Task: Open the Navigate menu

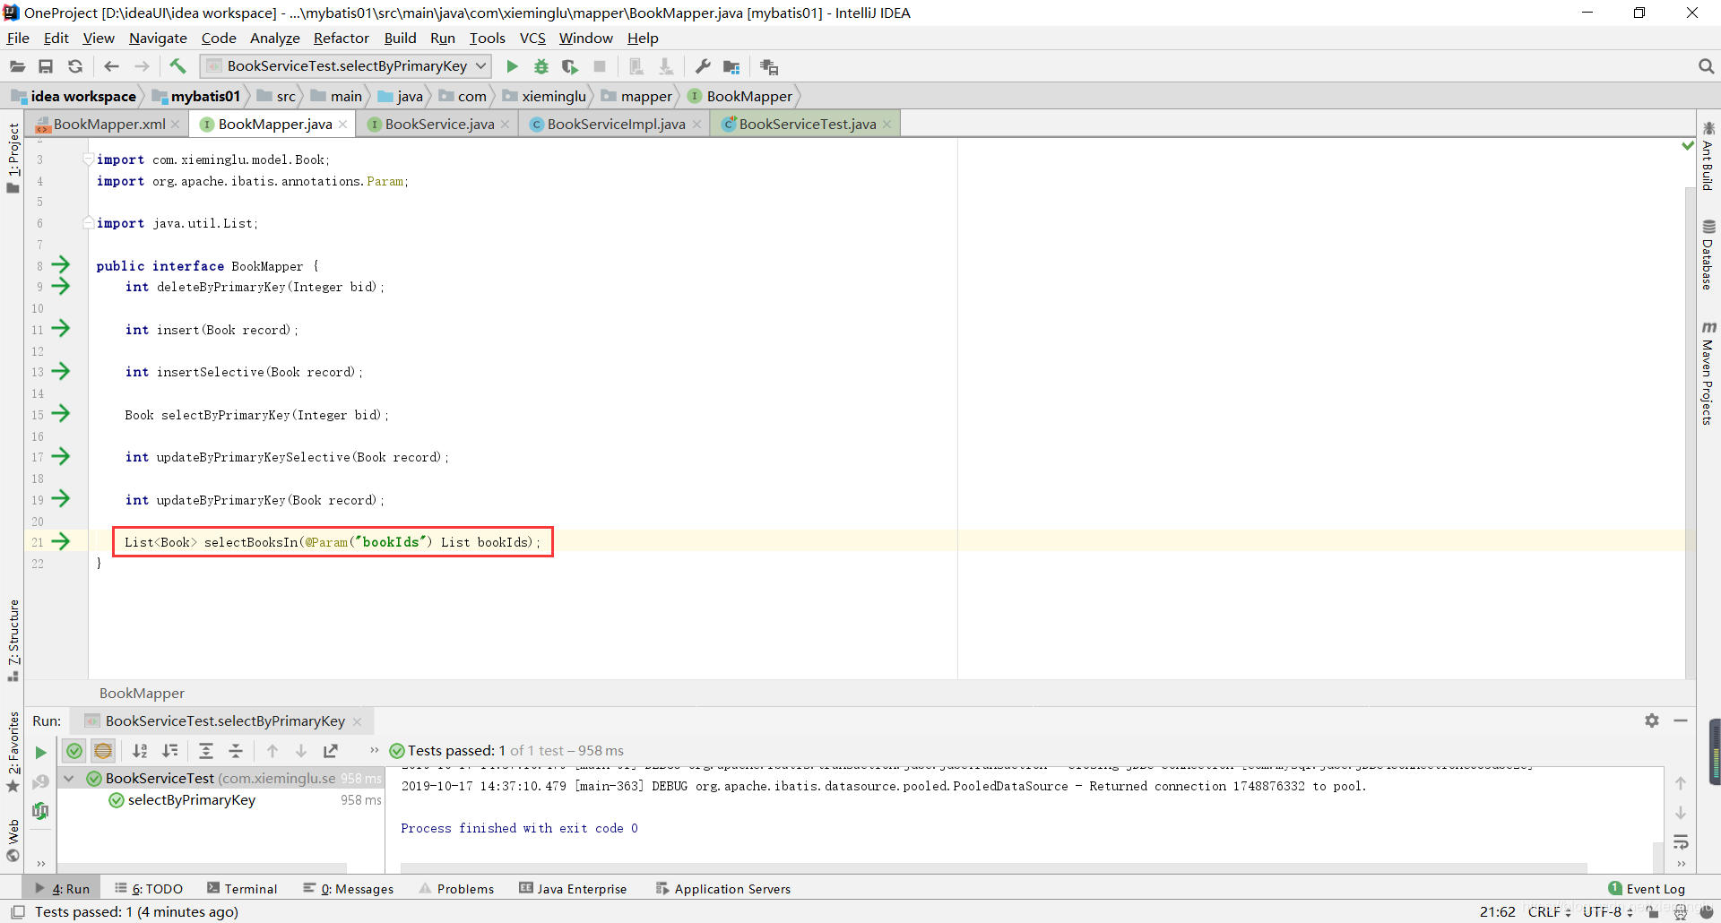Action: [158, 38]
